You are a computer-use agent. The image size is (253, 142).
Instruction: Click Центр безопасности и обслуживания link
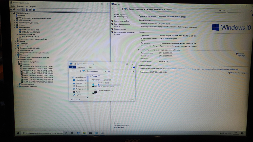click(121, 126)
